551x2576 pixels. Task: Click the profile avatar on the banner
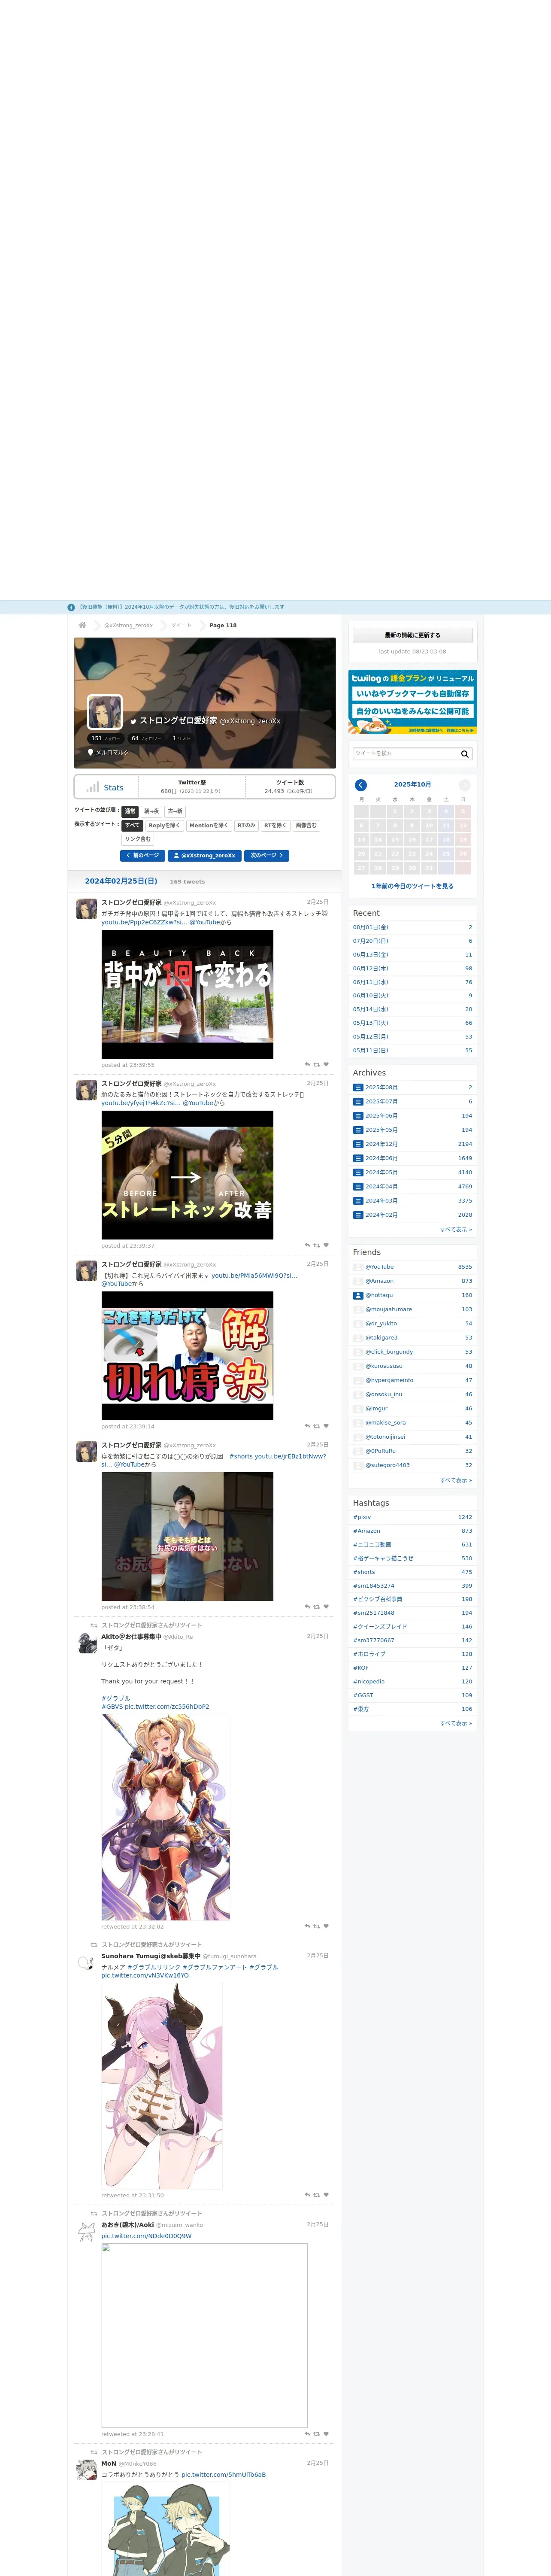105,712
